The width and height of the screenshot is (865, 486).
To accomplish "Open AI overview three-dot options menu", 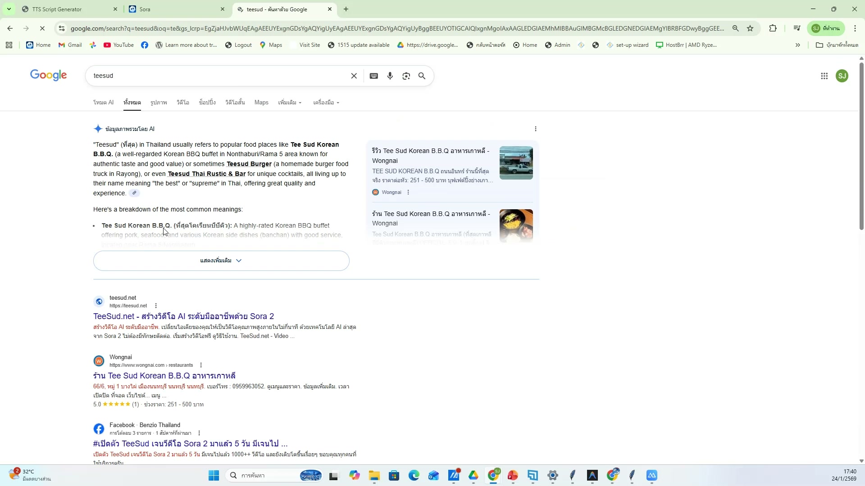I will coord(535,129).
